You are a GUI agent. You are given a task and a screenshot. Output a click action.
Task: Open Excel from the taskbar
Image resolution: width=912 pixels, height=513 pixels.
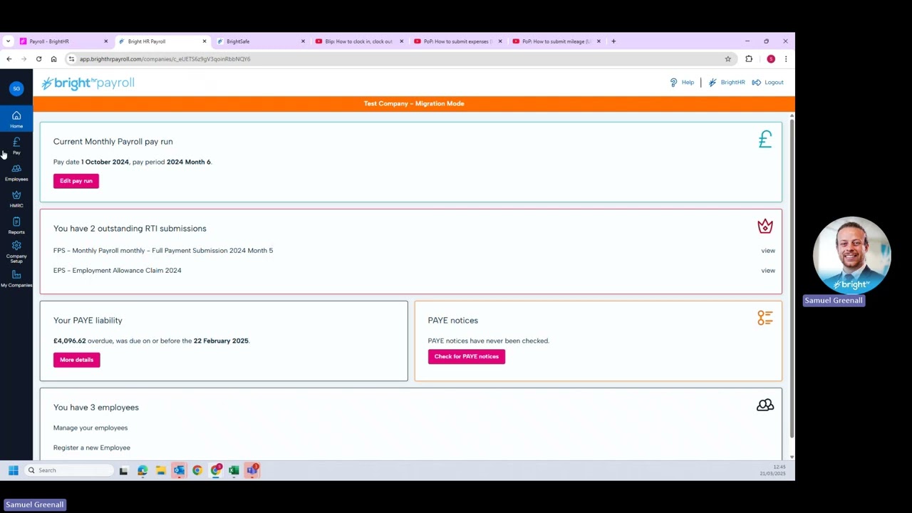pyautogui.click(x=234, y=470)
